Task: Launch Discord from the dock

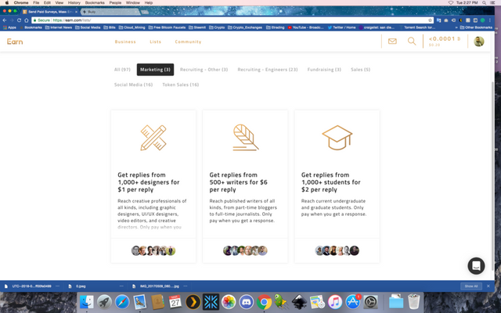Action: 247,301
